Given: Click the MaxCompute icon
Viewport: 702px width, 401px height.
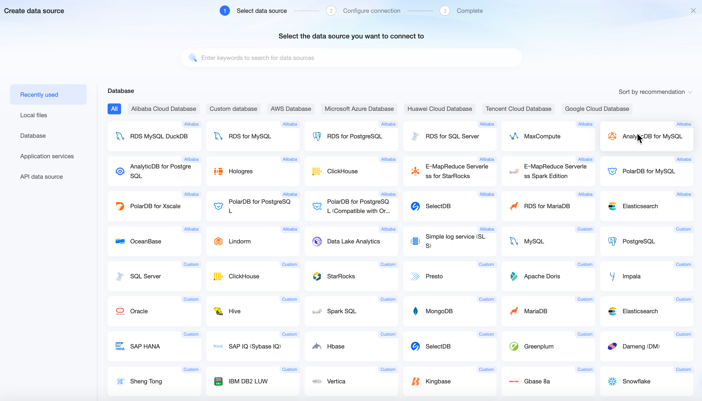Looking at the screenshot, I should pos(514,136).
